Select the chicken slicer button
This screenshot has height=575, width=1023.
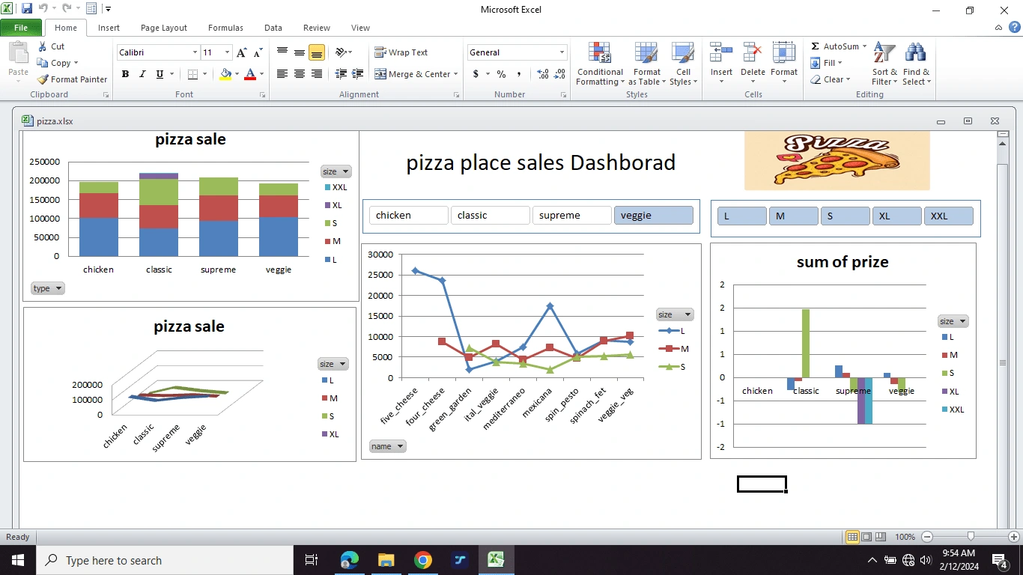click(x=408, y=216)
